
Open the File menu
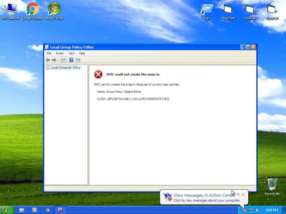tap(49, 53)
